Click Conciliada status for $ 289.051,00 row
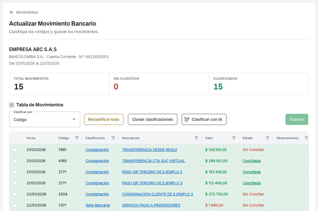318x211 pixels. (251, 161)
